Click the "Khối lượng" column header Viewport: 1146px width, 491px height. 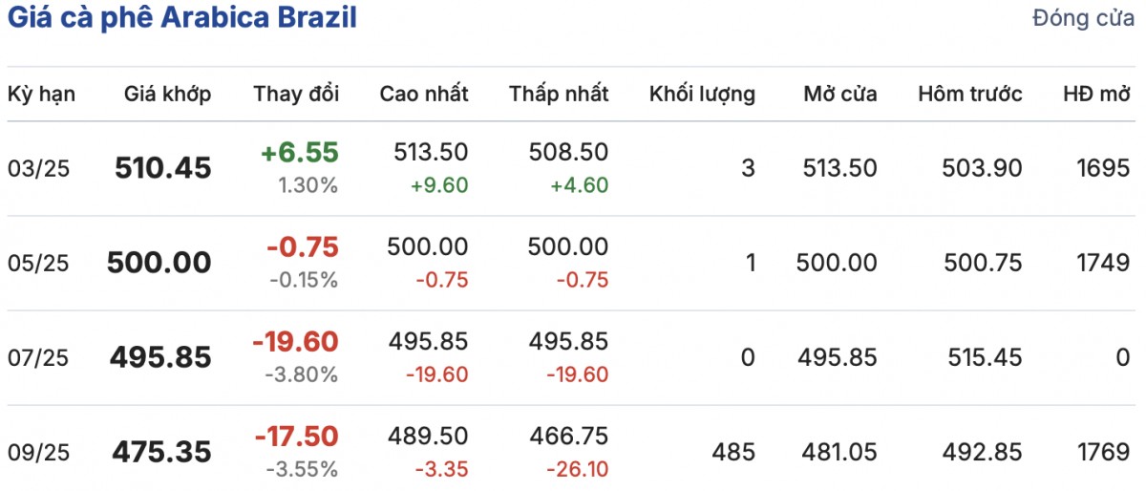(x=702, y=94)
